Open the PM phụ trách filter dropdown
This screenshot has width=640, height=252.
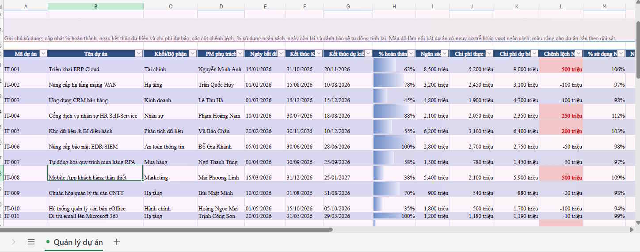[x=240, y=53]
